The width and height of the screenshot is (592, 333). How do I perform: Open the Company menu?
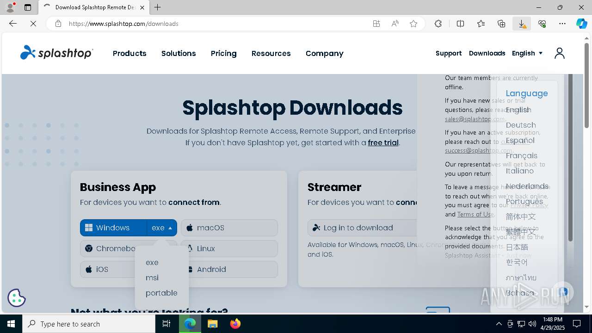tap(324, 53)
